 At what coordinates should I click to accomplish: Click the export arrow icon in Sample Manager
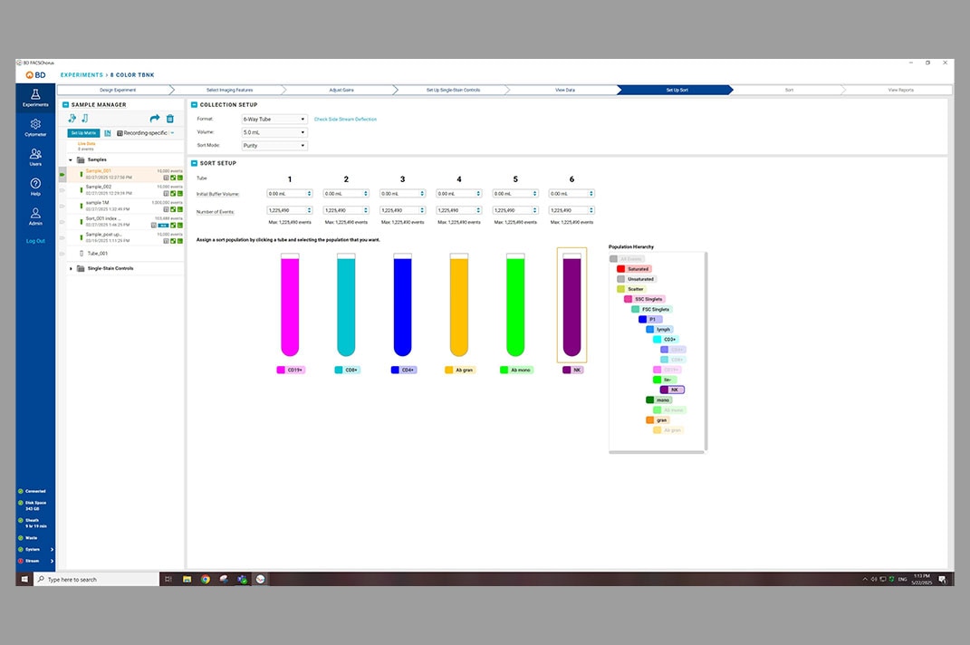tap(154, 119)
